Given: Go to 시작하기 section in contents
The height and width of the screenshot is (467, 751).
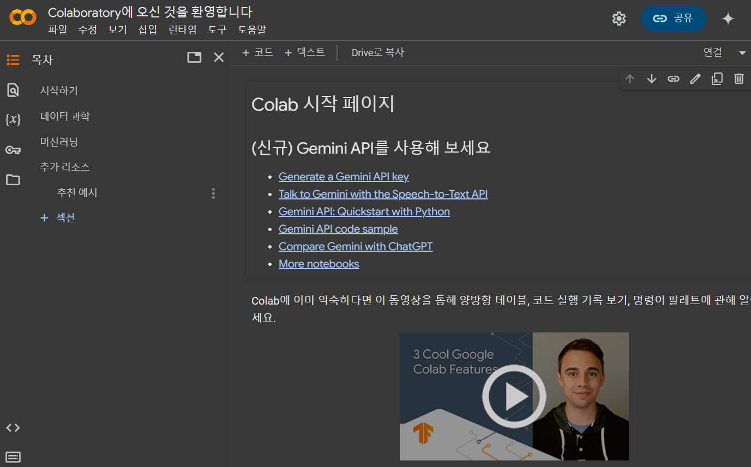Looking at the screenshot, I should [59, 90].
